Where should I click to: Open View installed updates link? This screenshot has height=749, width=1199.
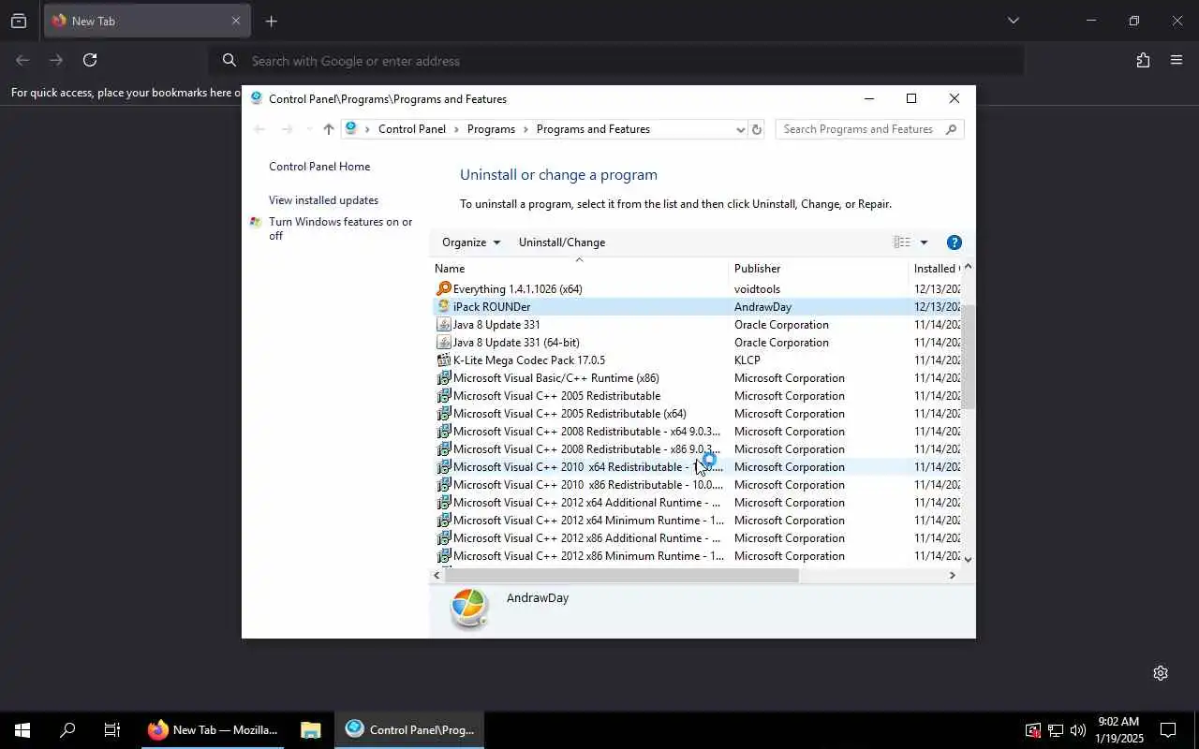(x=323, y=200)
